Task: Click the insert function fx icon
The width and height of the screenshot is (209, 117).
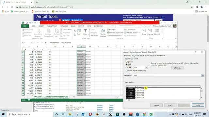Action: (46, 43)
